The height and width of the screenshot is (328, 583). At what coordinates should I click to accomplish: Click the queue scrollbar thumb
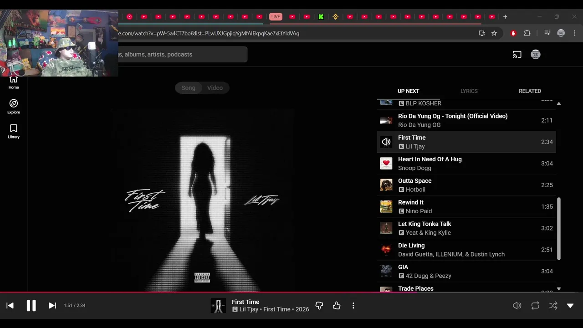(559, 229)
